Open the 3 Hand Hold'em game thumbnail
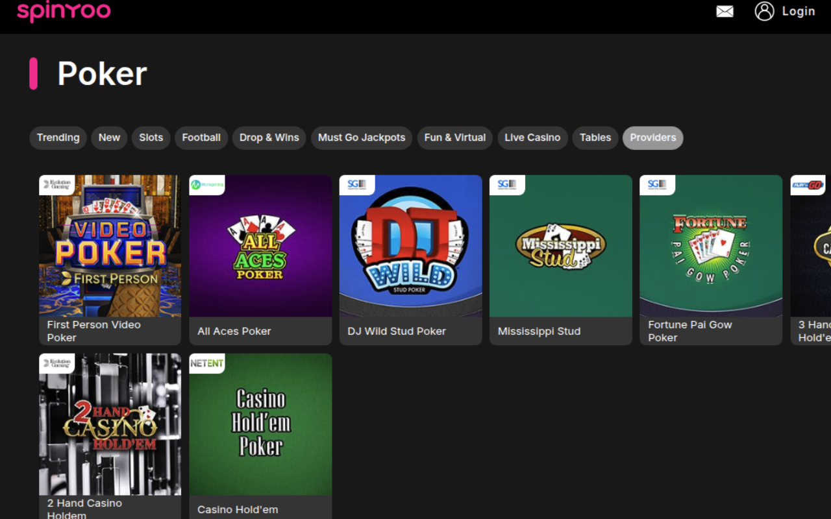 point(811,246)
